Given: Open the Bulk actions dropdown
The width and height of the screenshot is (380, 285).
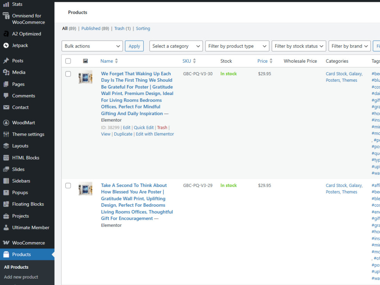Looking at the screenshot, I should coord(92,46).
